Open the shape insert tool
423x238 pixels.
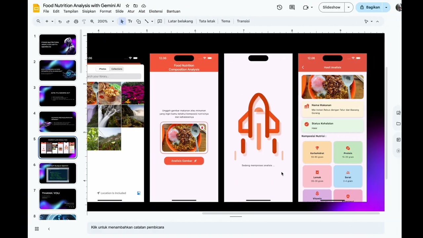click(138, 21)
